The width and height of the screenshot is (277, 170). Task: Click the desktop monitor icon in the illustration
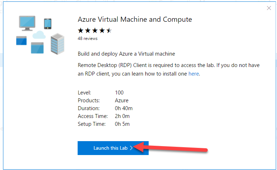[26, 23]
